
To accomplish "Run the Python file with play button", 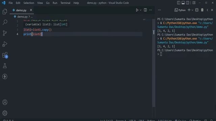I will tap(137, 10).
